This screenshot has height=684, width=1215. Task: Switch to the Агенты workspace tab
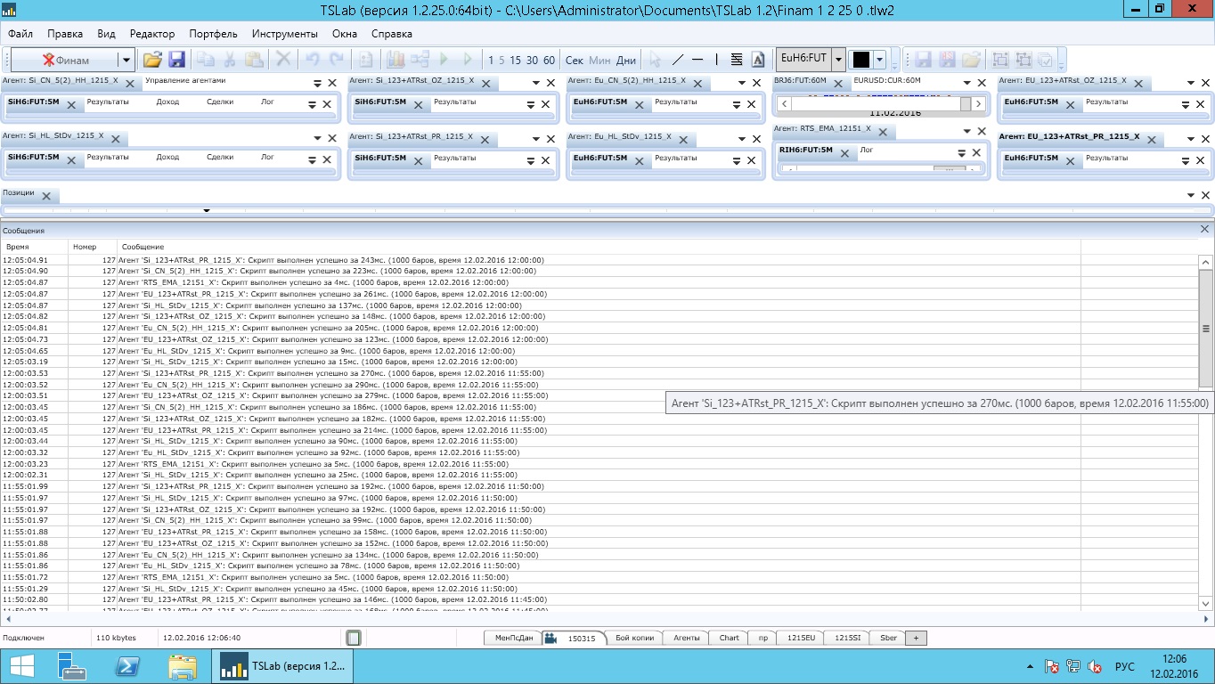[x=686, y=638]
